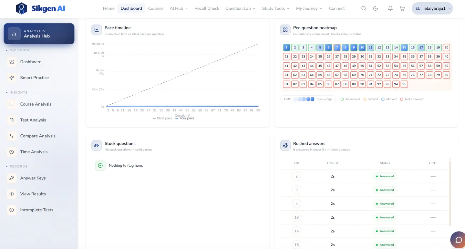465x249 pixels.
Task: Open Compare Analysis sidebar link
Action: point(38,136)
